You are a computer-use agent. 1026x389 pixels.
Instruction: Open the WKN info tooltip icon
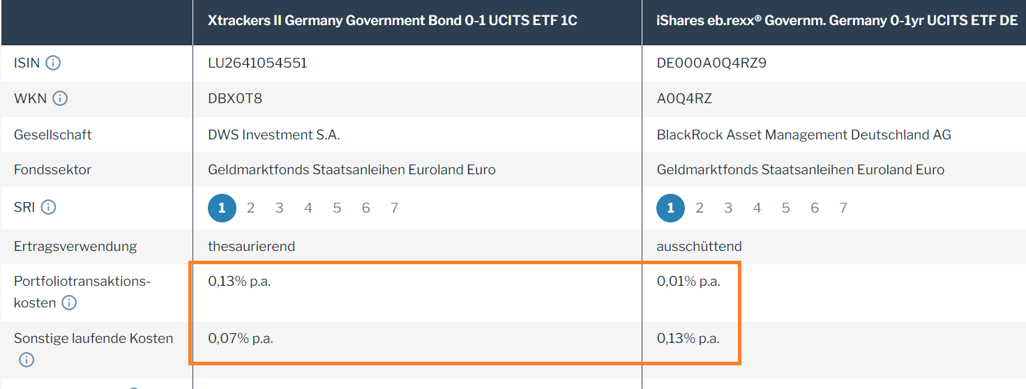click(60, 98)
